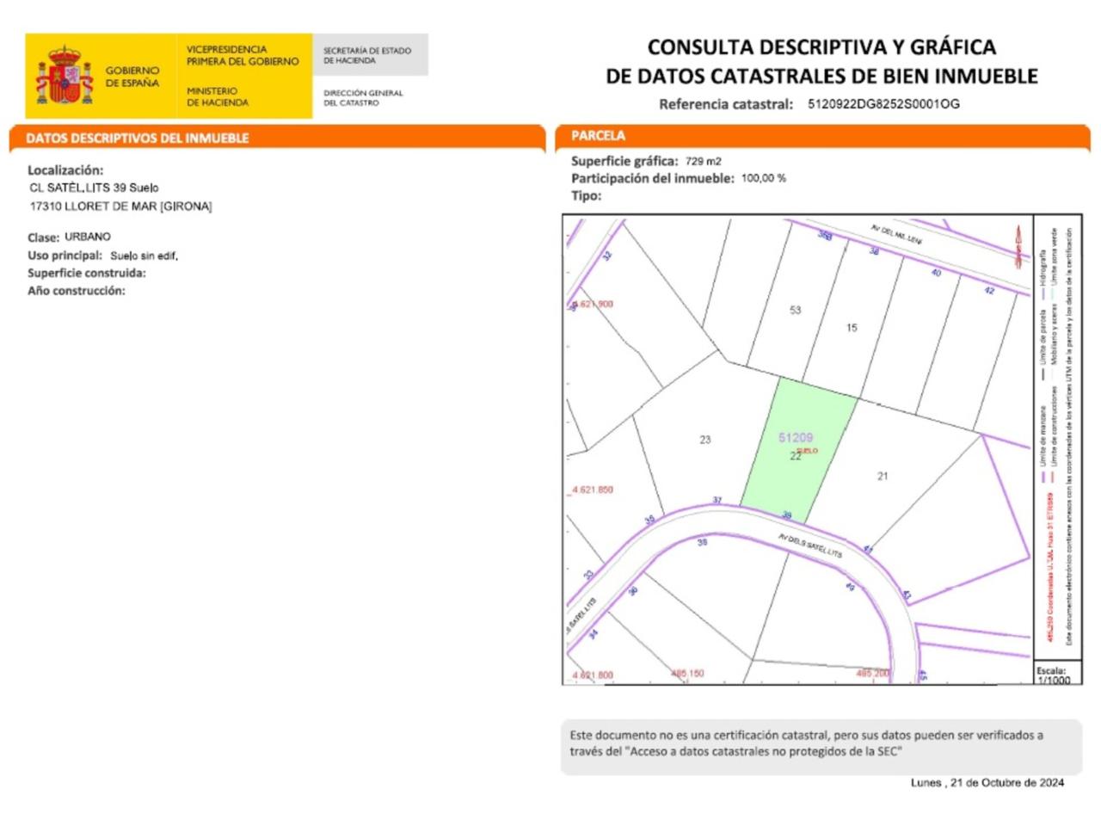Open the orange 'Parcela' section header

tap(599, 136)
